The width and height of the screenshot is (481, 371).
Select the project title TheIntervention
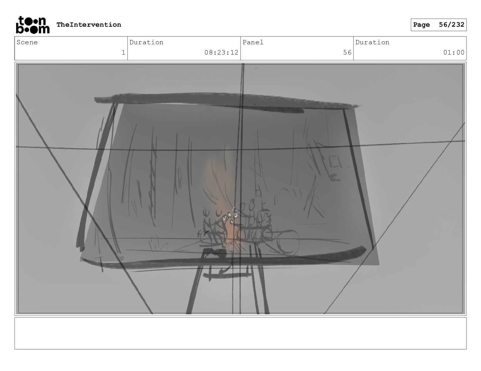(89, 25)
